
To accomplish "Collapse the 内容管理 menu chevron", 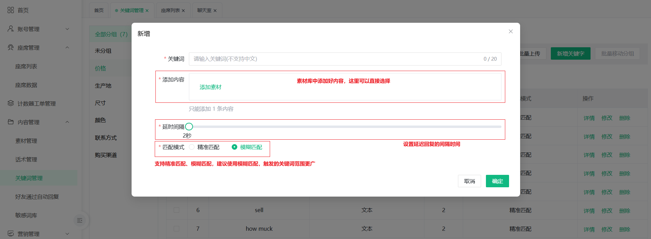I will (x=67, y=122).
